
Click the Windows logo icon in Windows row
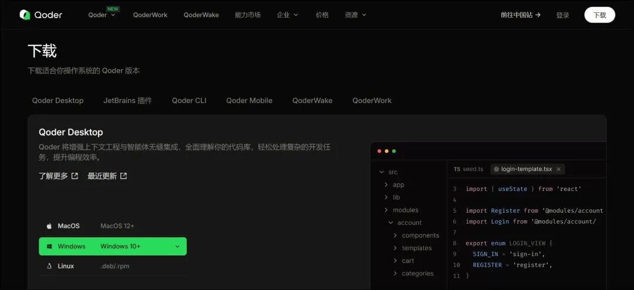tap(49, 247)
